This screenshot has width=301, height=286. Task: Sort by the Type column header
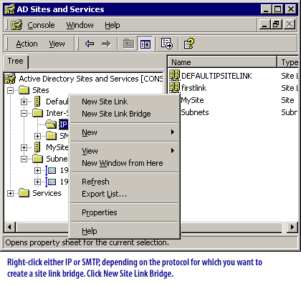[x=288, y=62]
